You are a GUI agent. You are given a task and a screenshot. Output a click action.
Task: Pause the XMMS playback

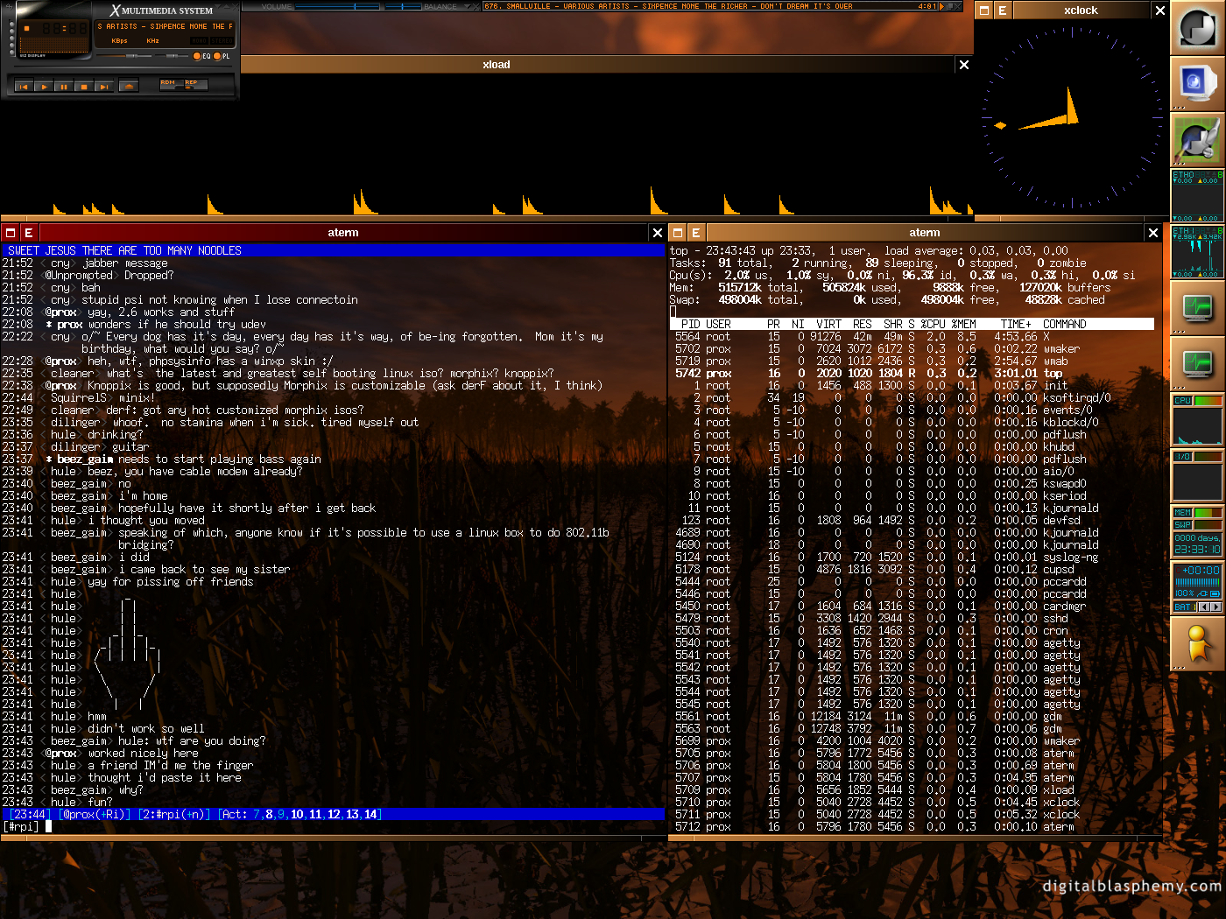click(x=64, y=87)
